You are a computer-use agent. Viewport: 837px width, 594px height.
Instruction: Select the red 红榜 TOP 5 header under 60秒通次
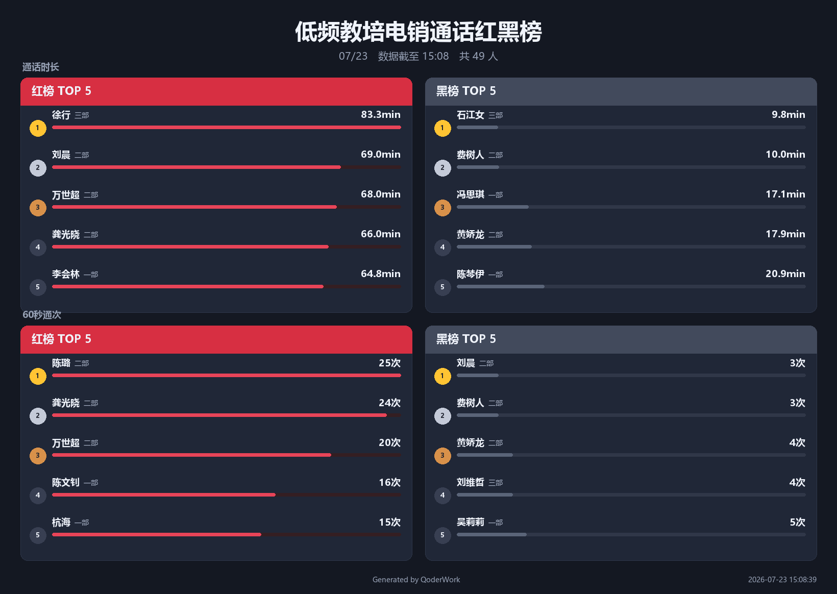pyautogui.click(x=216, y=340)
